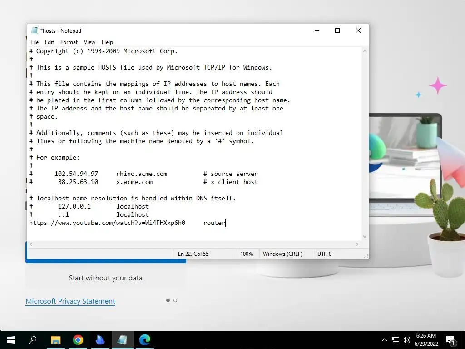465x349 pixels.
Task: Click '# x client host' comment text
Action: point(231,182)
